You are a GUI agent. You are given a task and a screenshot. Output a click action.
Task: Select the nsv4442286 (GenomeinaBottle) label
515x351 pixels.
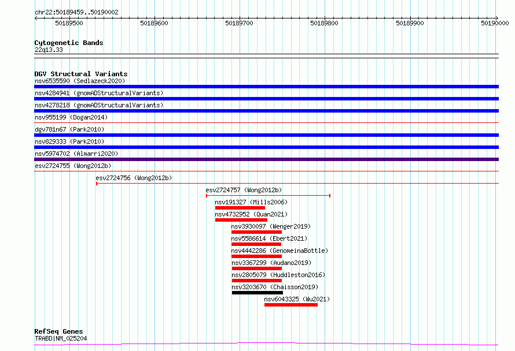coord(279,251)
